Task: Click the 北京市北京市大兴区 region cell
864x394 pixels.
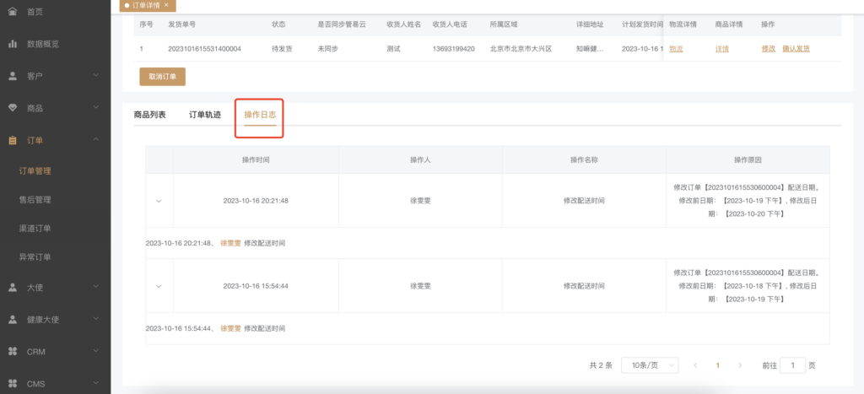Action: 521,49
